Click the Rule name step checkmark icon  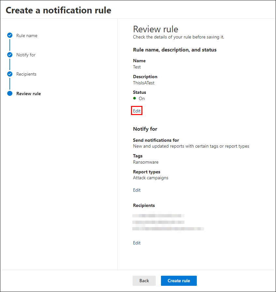click(x=10, y=35)
